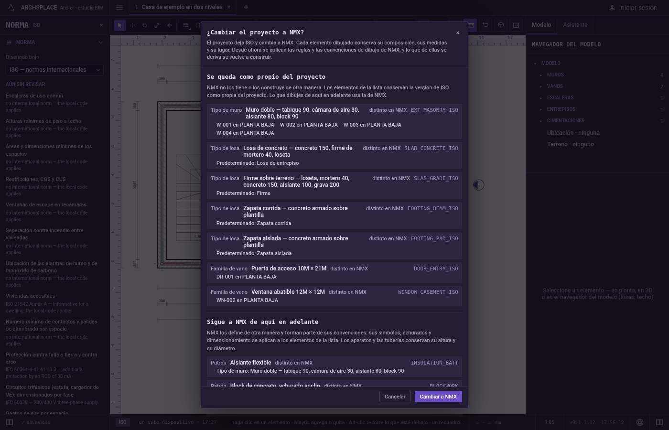Image resolution: width=669 pixels, height=430 pixels.
Task: Confirm with Cambiar a NMX button
Action: click(x=438, y=397)
